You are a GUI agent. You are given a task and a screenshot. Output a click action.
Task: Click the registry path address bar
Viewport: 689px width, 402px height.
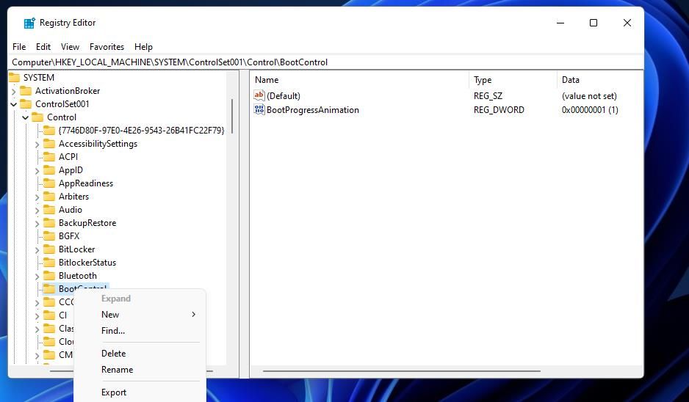tap(325, 62)
